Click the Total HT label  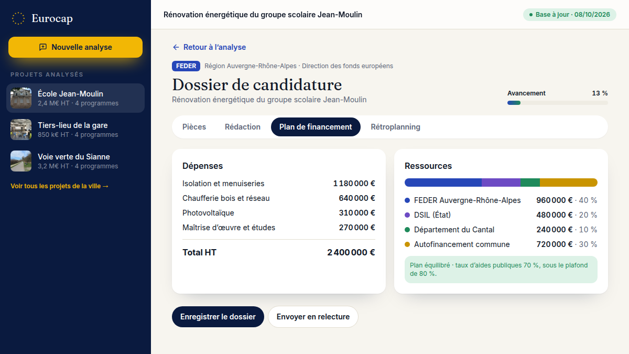click(199, 252)
